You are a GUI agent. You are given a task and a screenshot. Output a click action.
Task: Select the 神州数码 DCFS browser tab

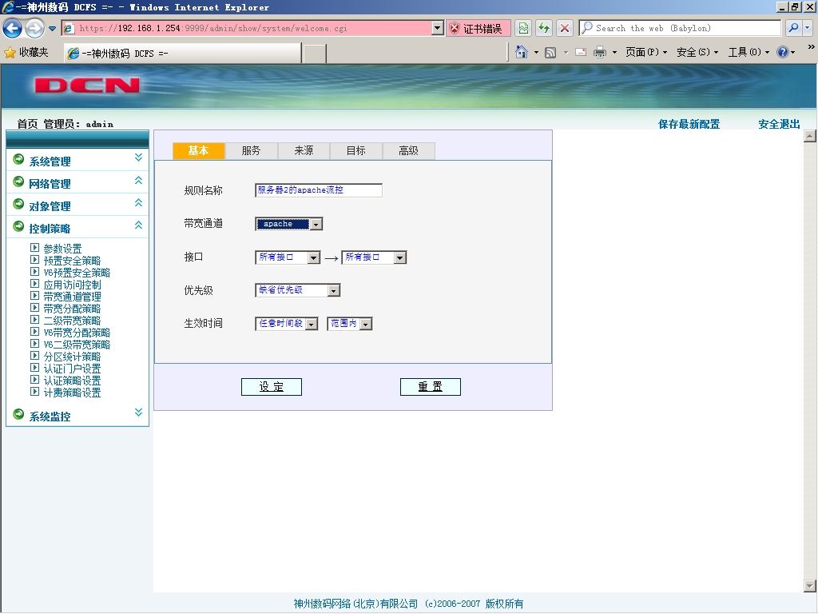(182, 54)
